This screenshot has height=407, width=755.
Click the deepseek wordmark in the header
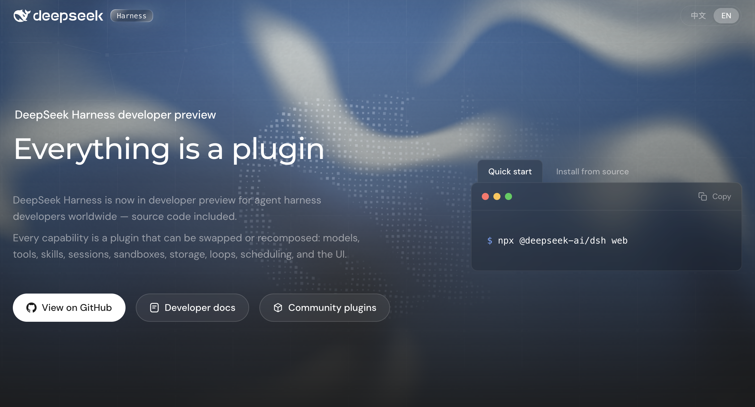tap(68, 16)
